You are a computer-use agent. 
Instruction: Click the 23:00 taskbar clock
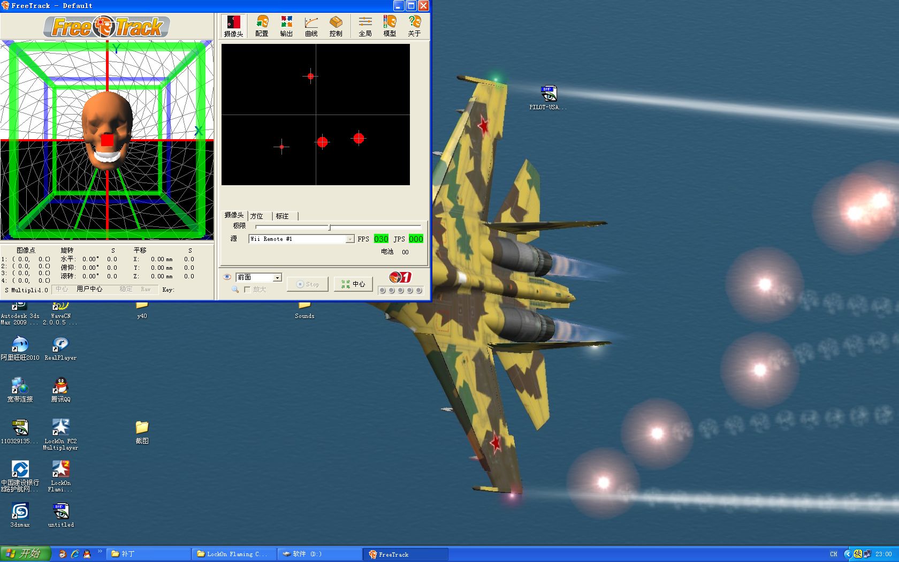pos(884,554)
